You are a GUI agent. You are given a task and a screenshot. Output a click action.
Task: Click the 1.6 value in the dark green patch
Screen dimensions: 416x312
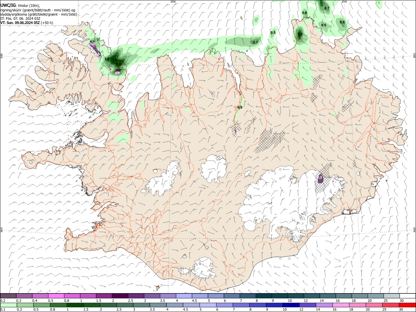tap(115, 60)
